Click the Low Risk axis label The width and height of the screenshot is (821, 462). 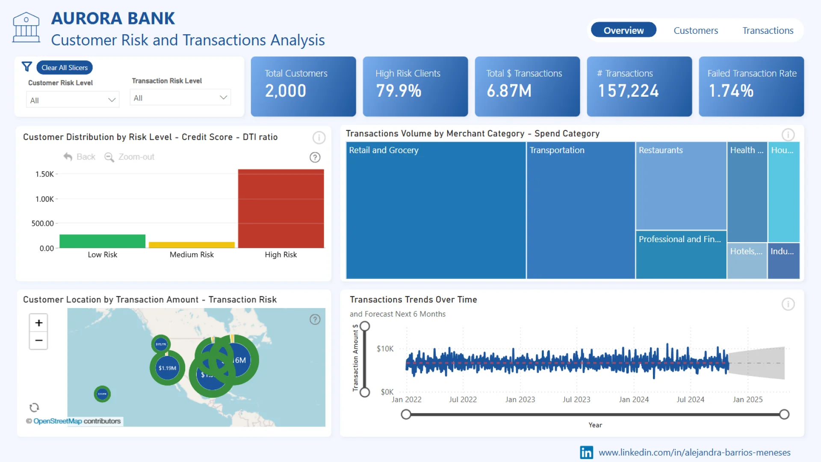pyautogui.click(x=102, y=255)
